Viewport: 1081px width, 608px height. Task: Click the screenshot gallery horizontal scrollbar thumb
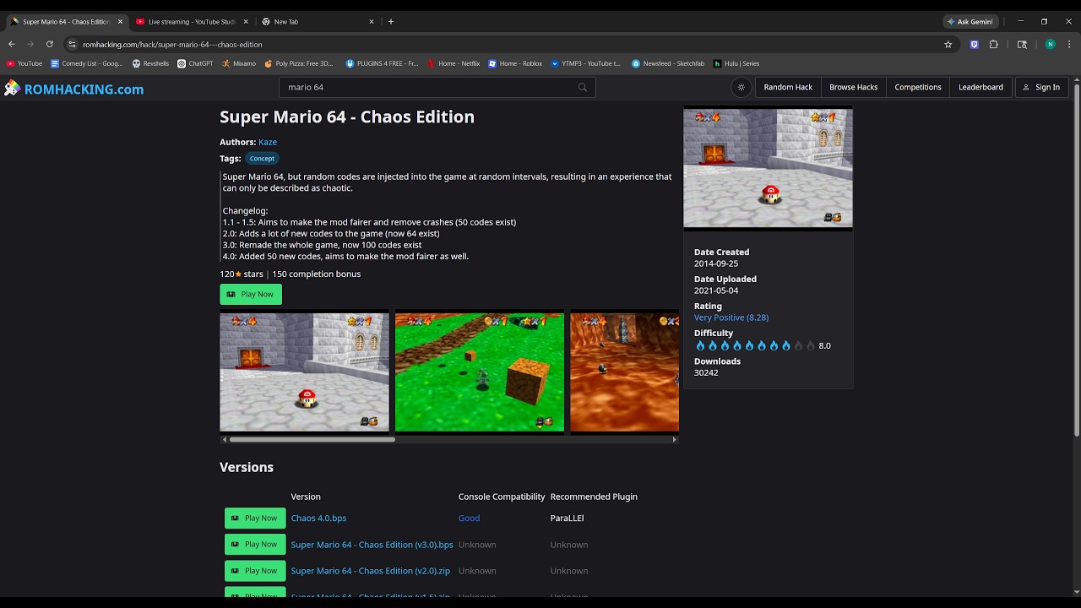pyautogui.click(x=312, y=439)
